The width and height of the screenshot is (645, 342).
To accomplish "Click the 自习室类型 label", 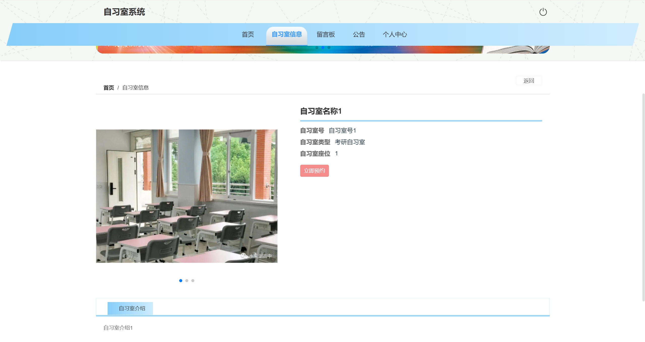I will pos(315,142).
